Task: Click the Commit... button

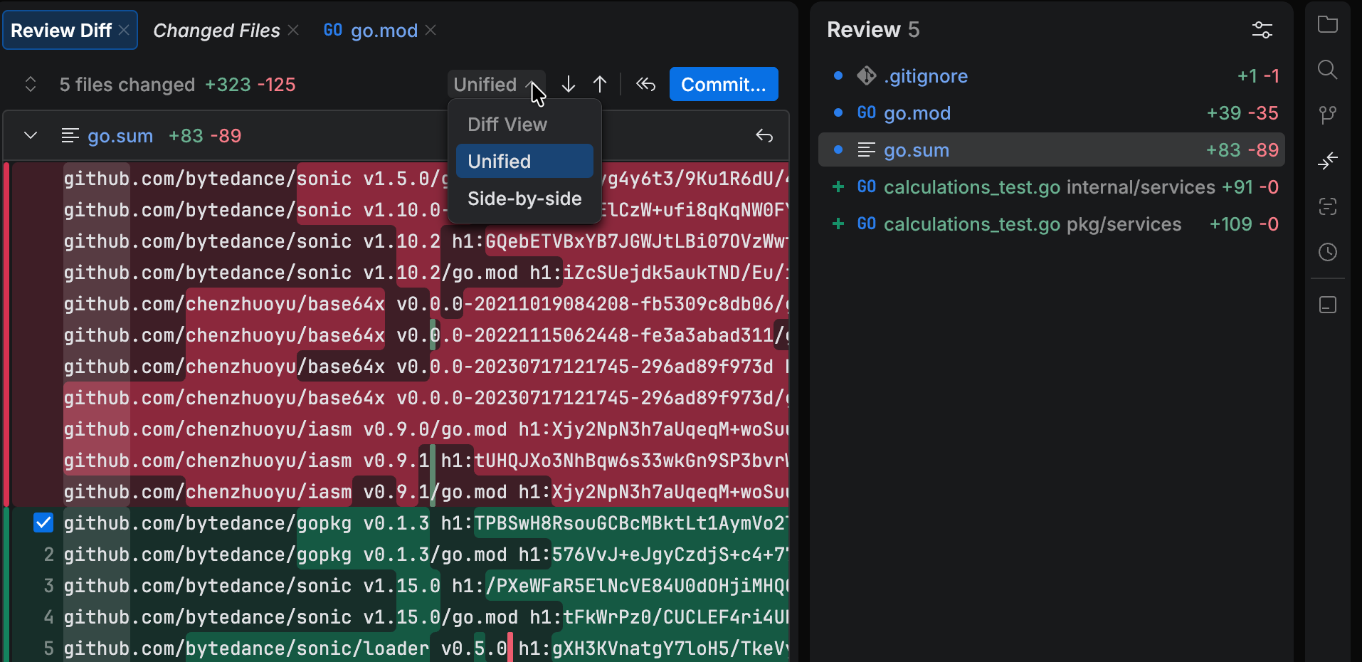Action: [x=724, y=84]
